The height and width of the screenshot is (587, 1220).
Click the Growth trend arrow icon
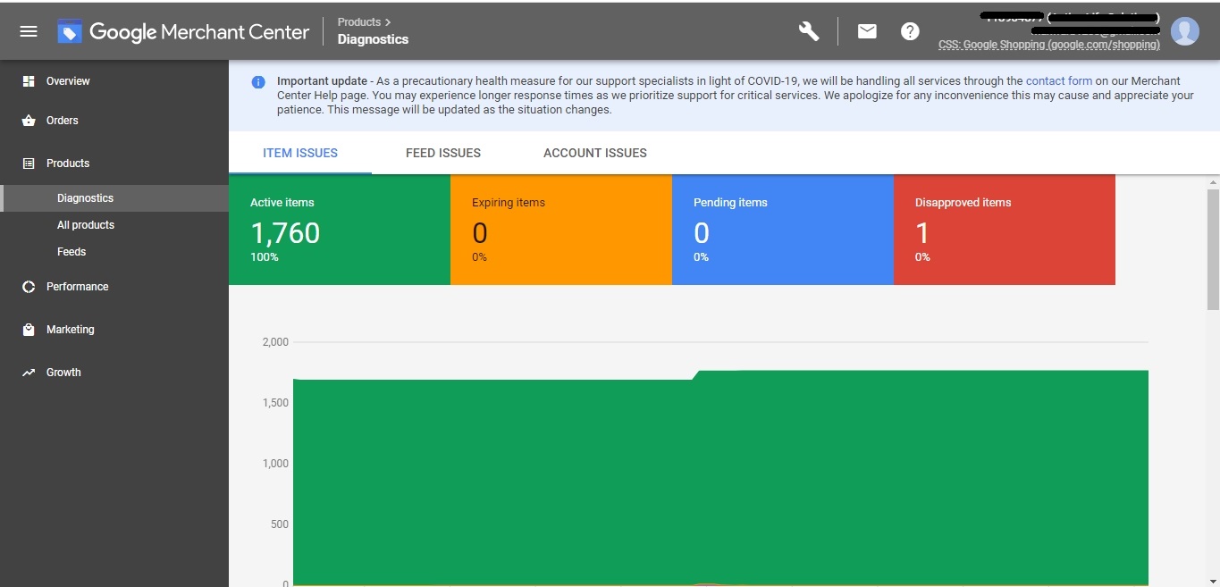pyautogui.click(x=29, y=373)
